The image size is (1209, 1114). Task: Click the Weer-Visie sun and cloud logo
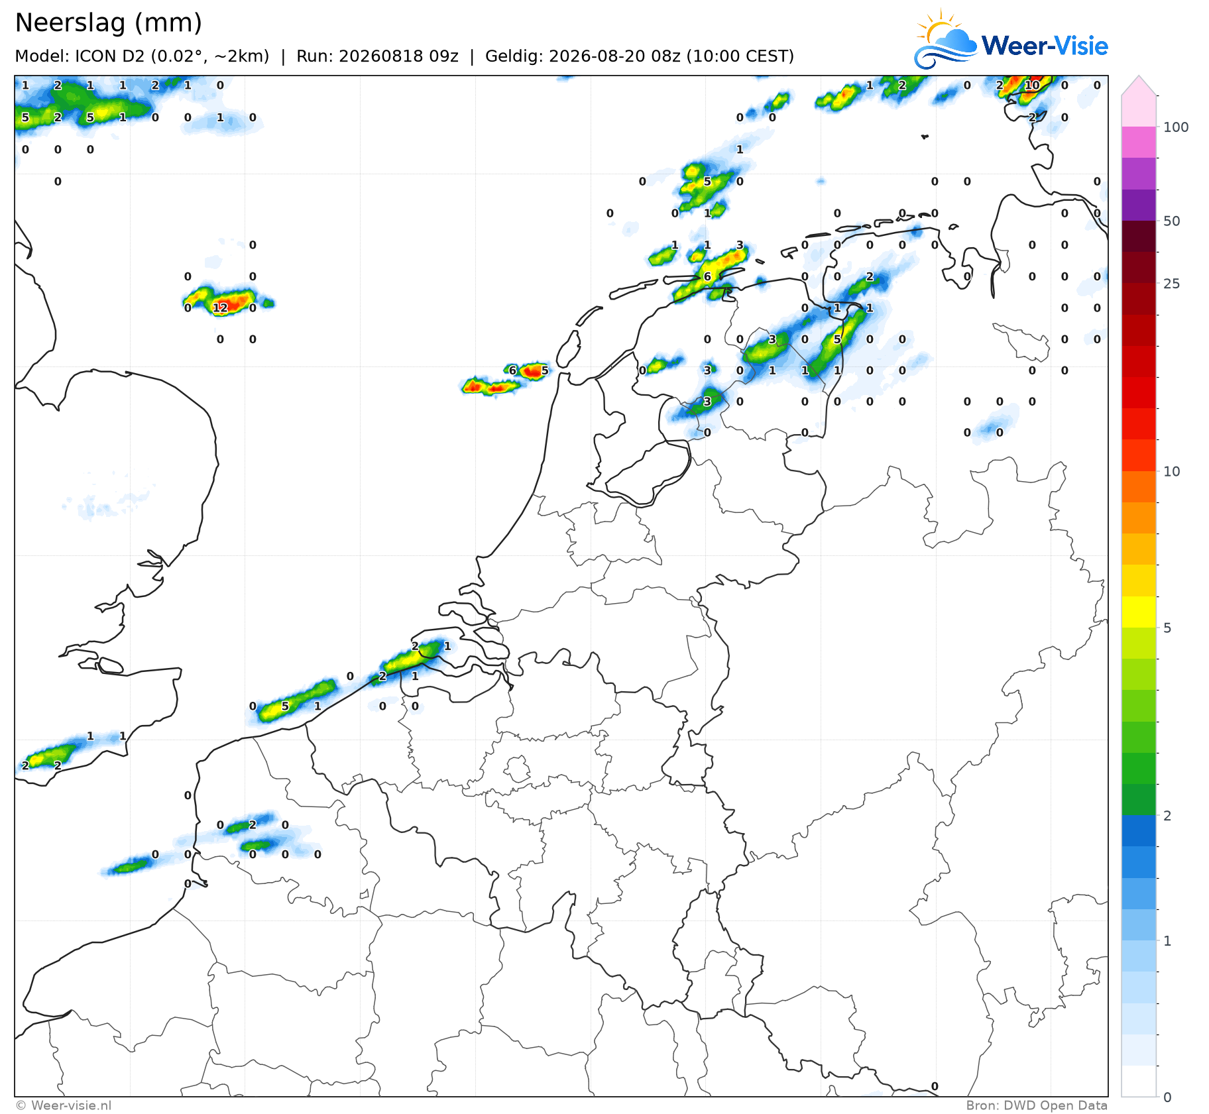click(x=945, y=38)
